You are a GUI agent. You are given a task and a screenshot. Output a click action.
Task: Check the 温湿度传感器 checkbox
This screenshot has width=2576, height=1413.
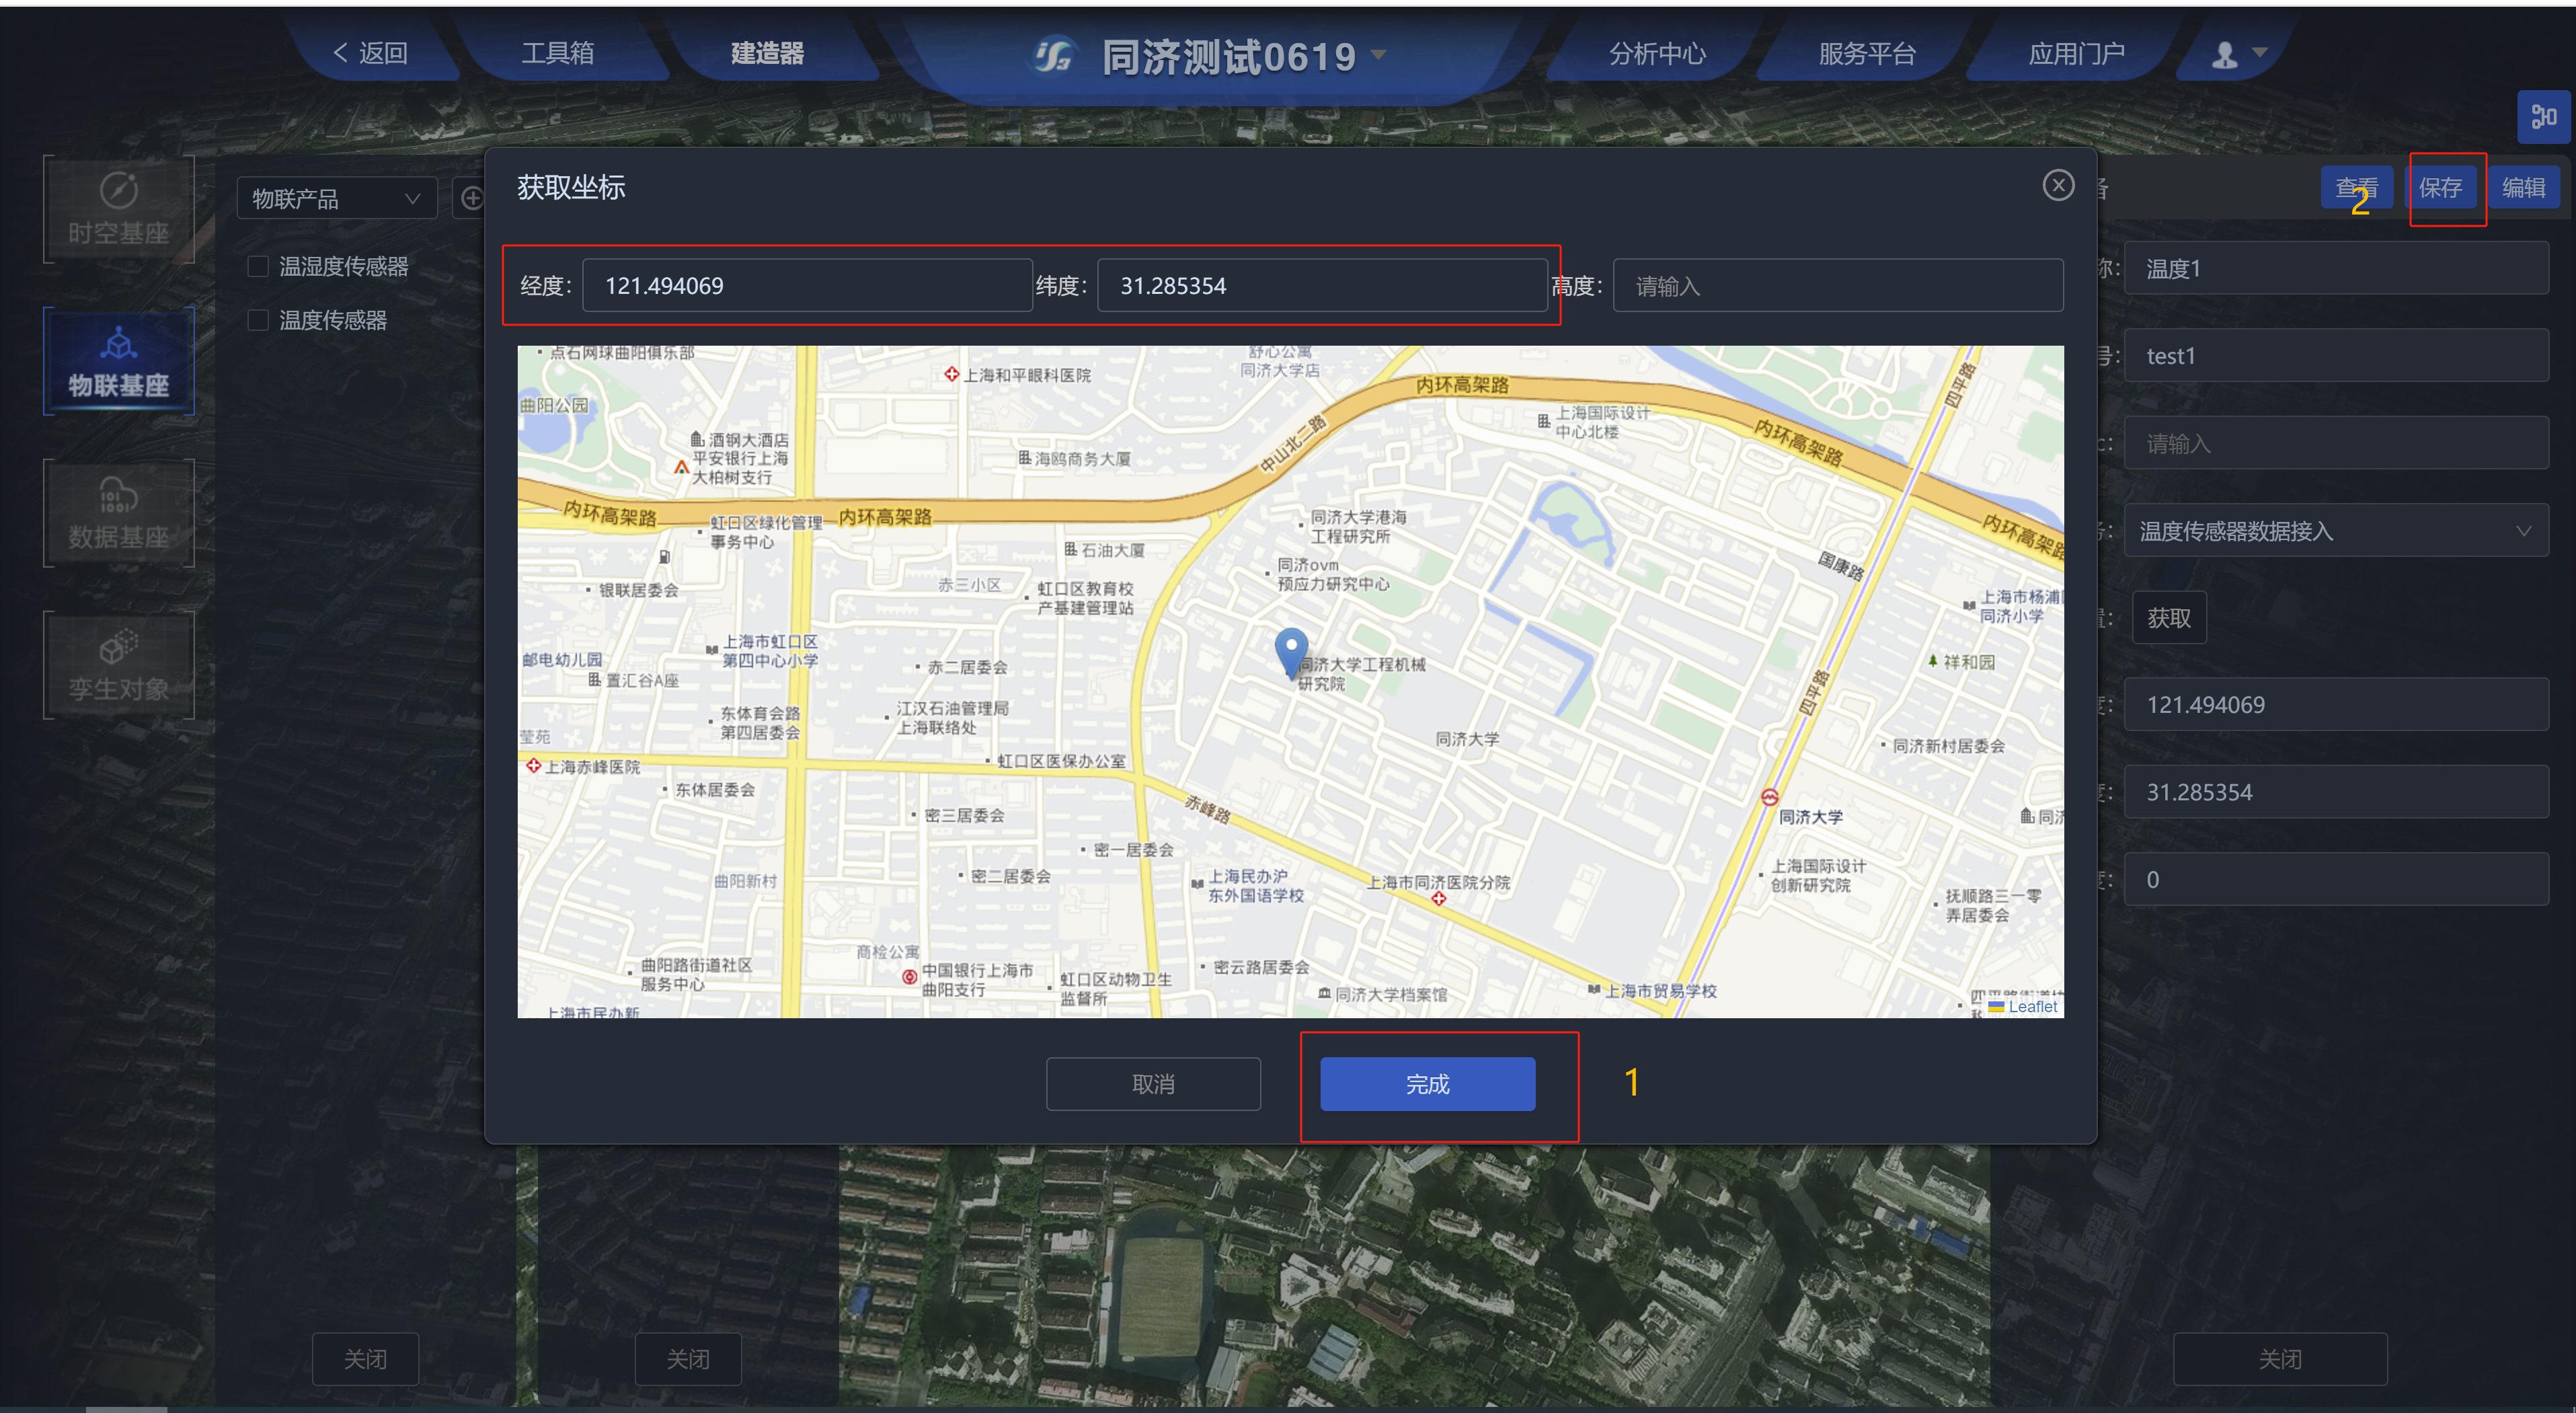click(x=258, y=266)
